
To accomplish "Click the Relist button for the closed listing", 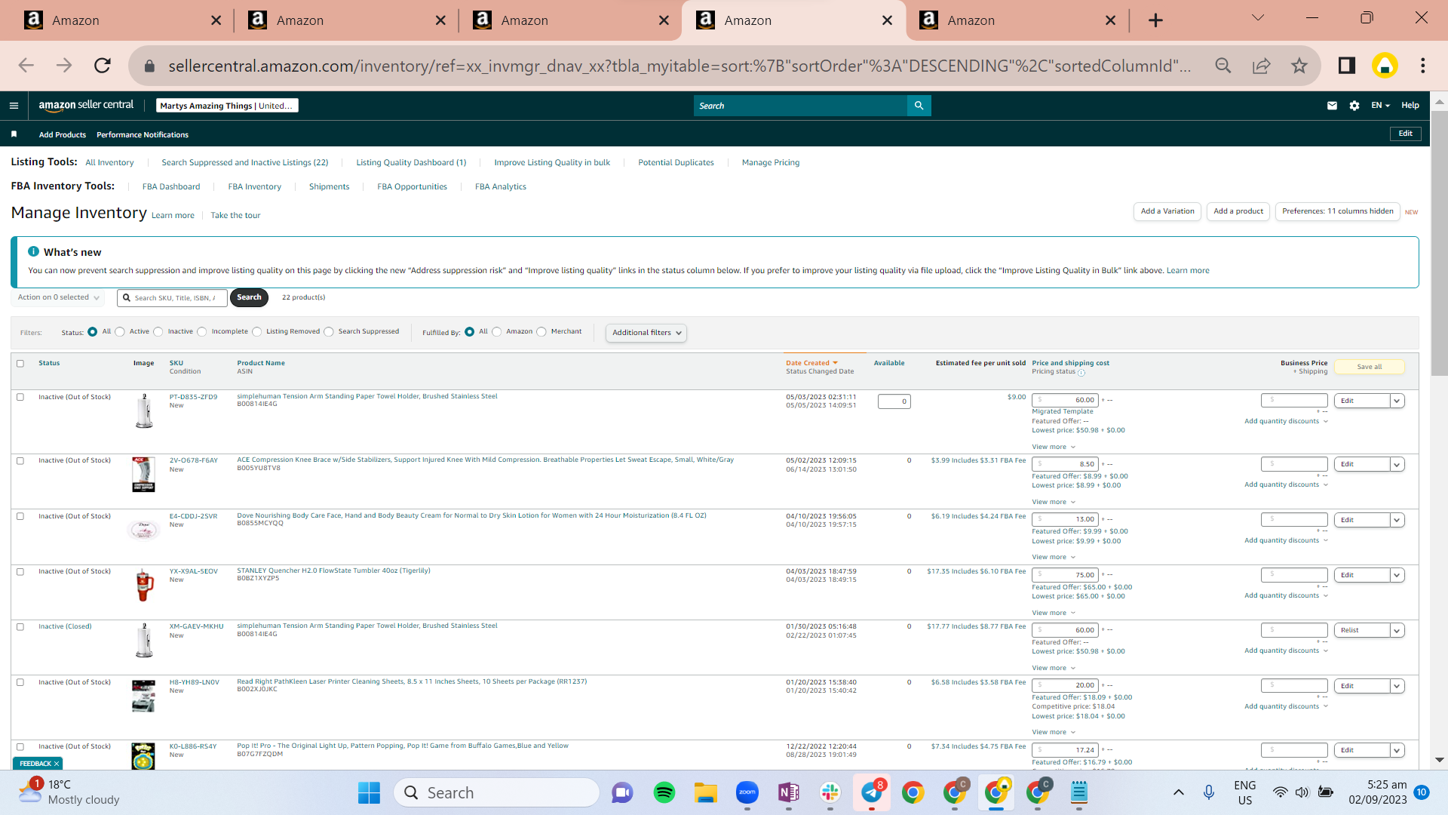I will (x=1362, y=630).
